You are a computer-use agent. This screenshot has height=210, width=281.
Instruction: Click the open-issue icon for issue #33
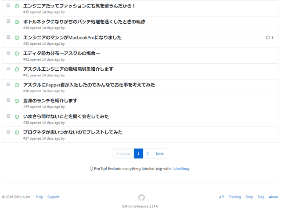(17, 38)
